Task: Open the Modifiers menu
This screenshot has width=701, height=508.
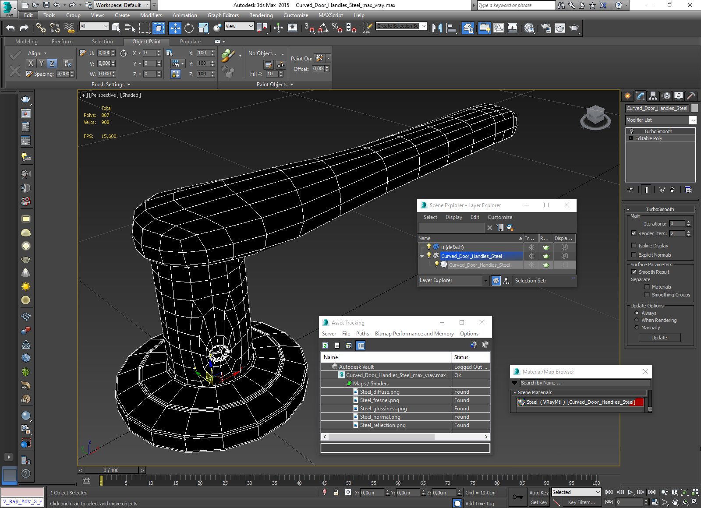Action: tap(151, 15)
